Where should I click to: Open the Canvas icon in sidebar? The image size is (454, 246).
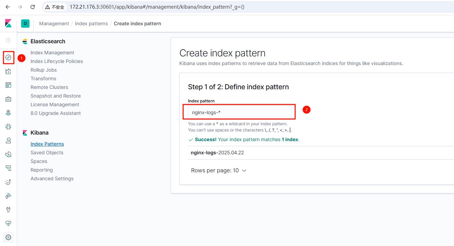tap(8, 99)
